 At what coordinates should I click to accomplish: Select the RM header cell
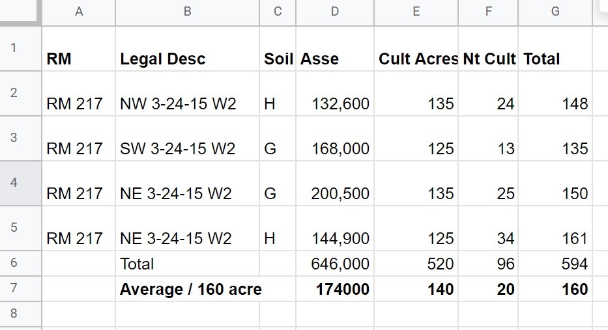(79, 49)
